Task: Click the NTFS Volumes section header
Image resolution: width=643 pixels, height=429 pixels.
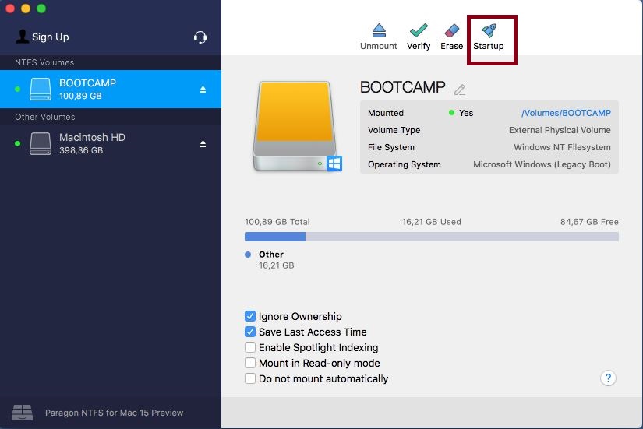Action: click(x=44, y=62)
